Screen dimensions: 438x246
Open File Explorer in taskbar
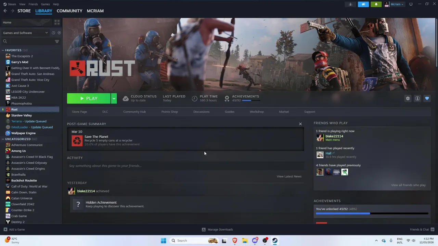(x=245, y=241)
